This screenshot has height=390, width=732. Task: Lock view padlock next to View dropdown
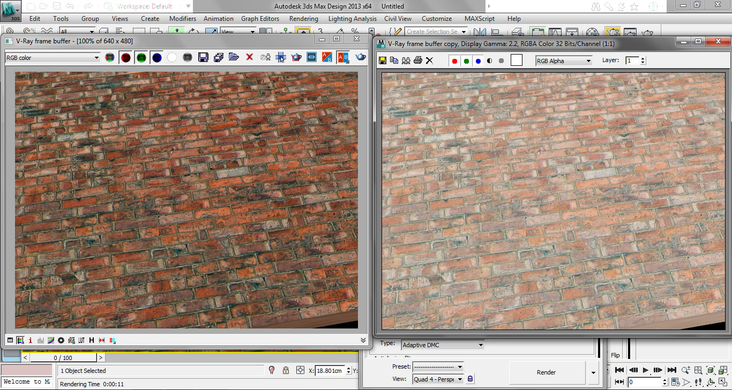[x=470, y=379]
